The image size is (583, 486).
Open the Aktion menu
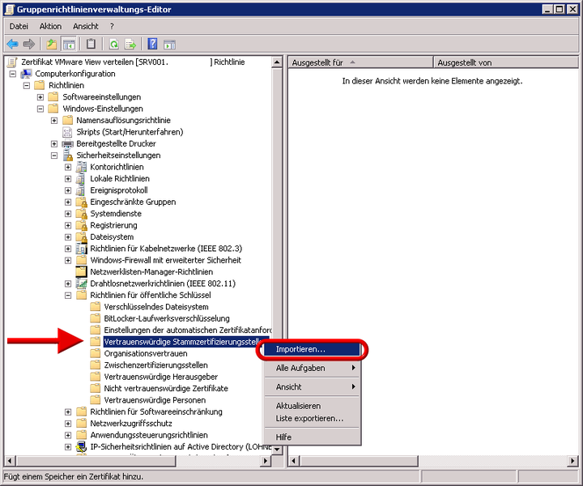tap(50, 26)
